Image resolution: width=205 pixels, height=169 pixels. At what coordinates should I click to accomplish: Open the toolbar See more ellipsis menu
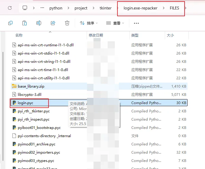coord(136,23)
